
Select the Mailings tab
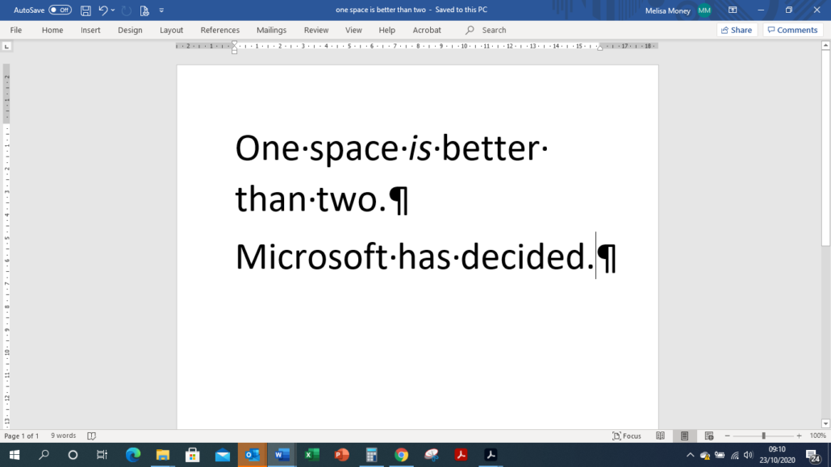point(271,30)
